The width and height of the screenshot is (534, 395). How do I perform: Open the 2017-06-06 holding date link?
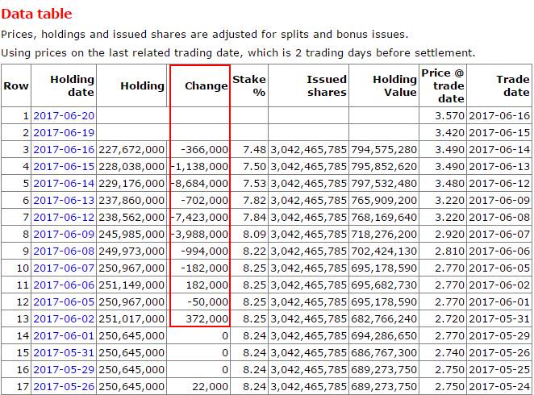(x=64, y=285)
